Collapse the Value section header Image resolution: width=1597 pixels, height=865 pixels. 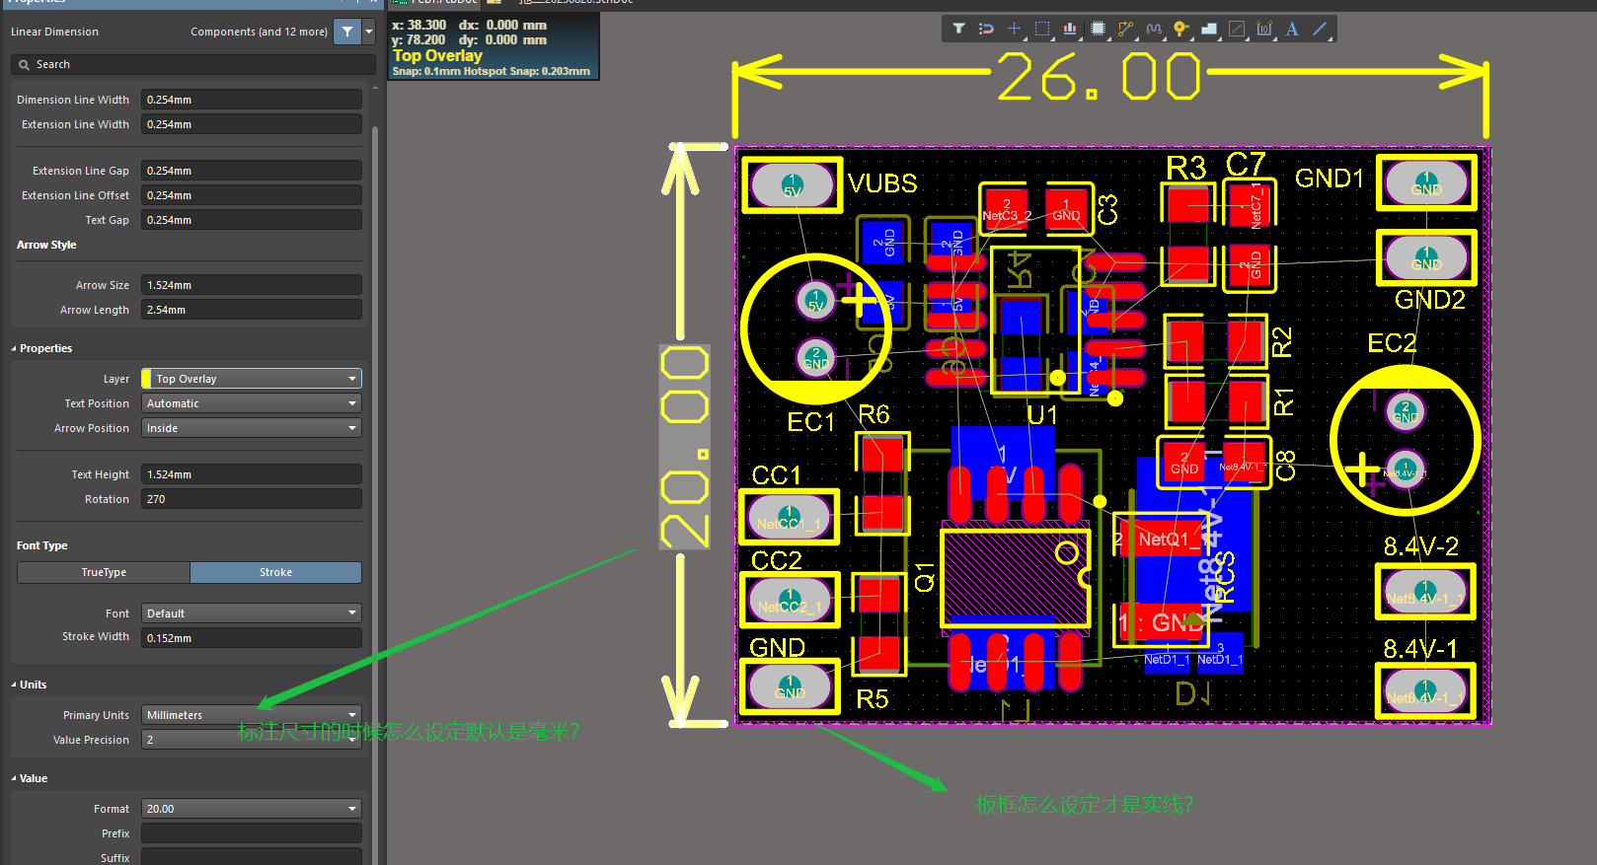(x=14, y=778)
